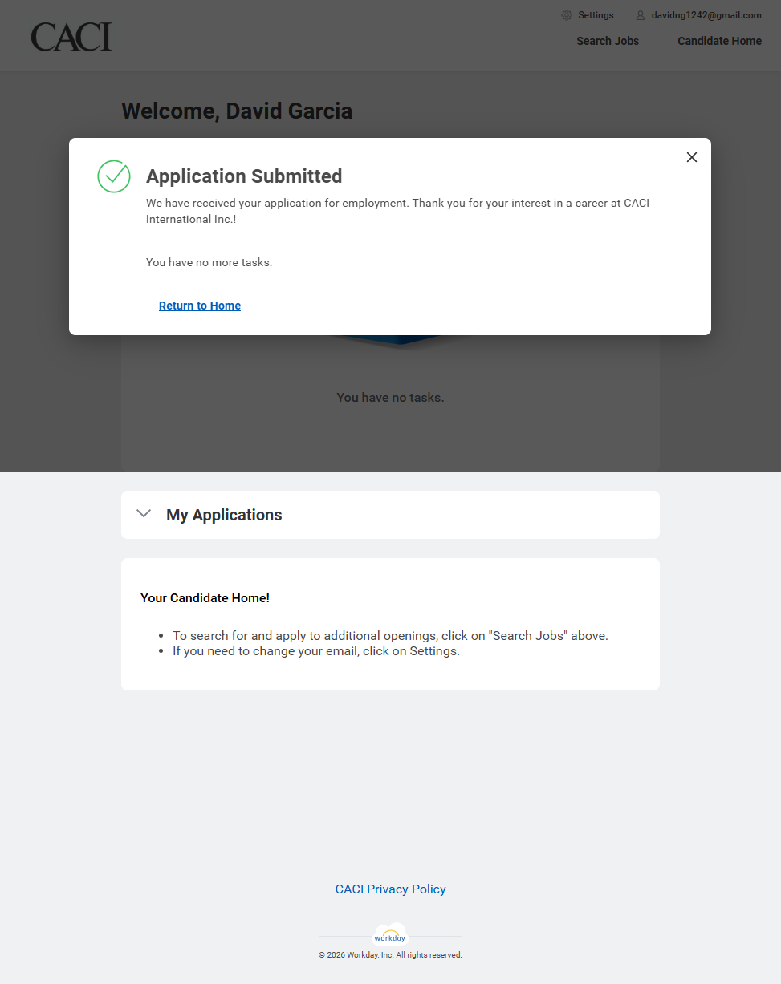Click the Workday copyright notice text

tap(390, 955)
